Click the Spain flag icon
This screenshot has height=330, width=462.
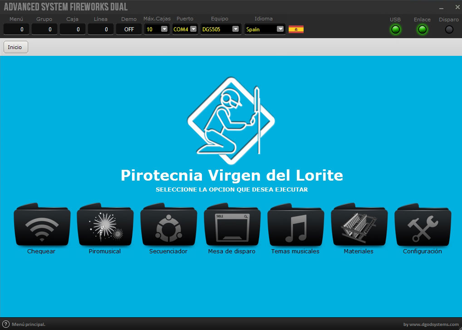click(x=296, y=30)
